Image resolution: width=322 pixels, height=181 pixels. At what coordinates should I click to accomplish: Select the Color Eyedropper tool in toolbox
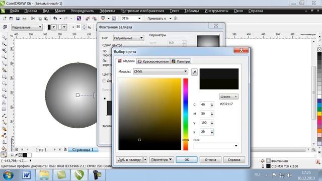[4, 135]
